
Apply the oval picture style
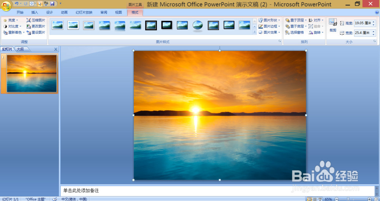(198, 25)
